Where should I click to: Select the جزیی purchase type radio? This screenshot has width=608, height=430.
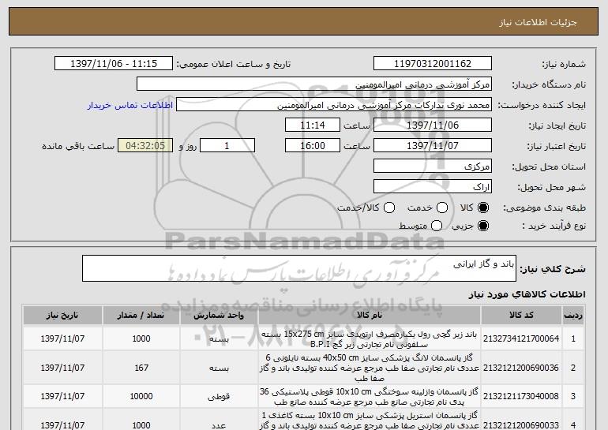point(482,226)
